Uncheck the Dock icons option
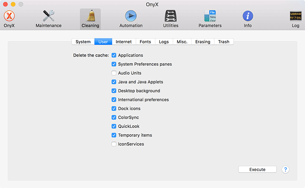 [114, 108]
